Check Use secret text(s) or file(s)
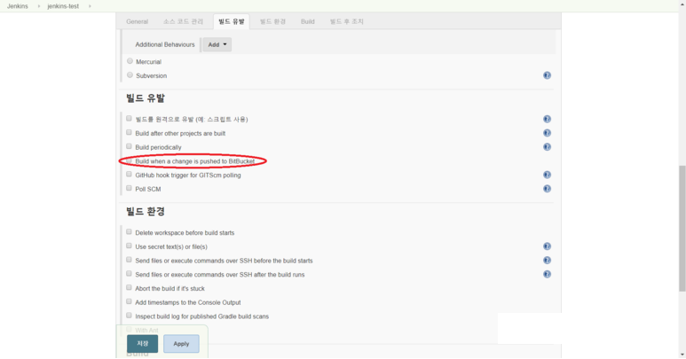The width and height of the screenshot is (686, 359). click(129, 246)
